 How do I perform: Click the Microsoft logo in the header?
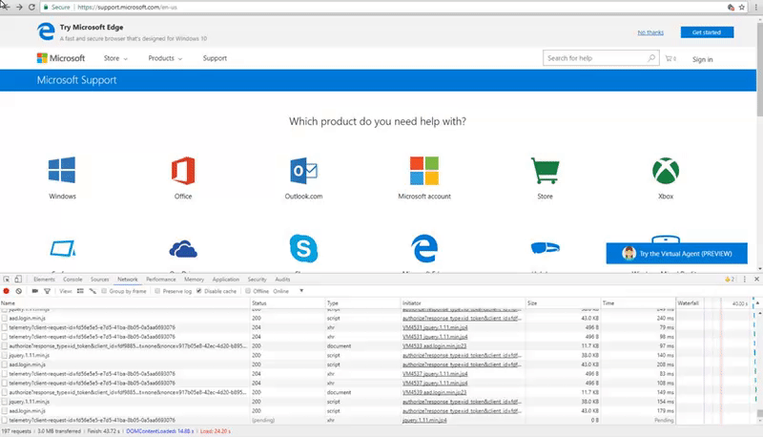tap(61, 58)
